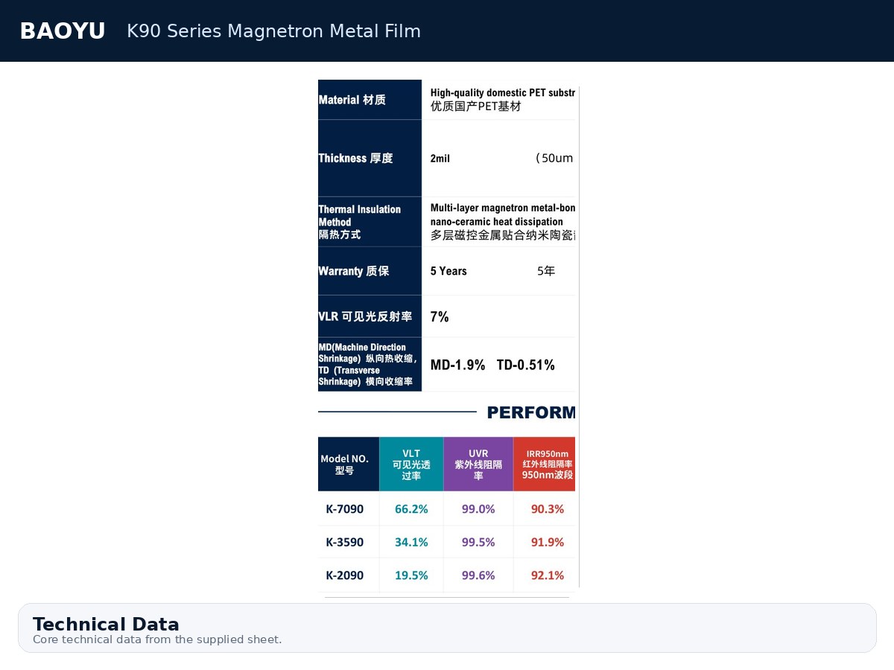Click the UVR 紫外线阻隔率 column header
894x670 pixels.
point(478,465)
